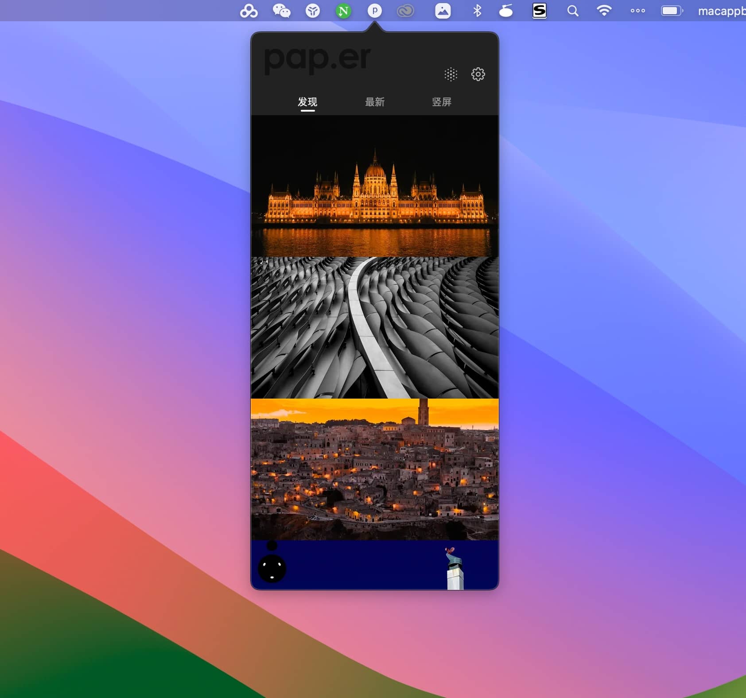Switch to the 竖屏 tab
The width and height of the screenshot is (746, 698).
click(442, 102)
